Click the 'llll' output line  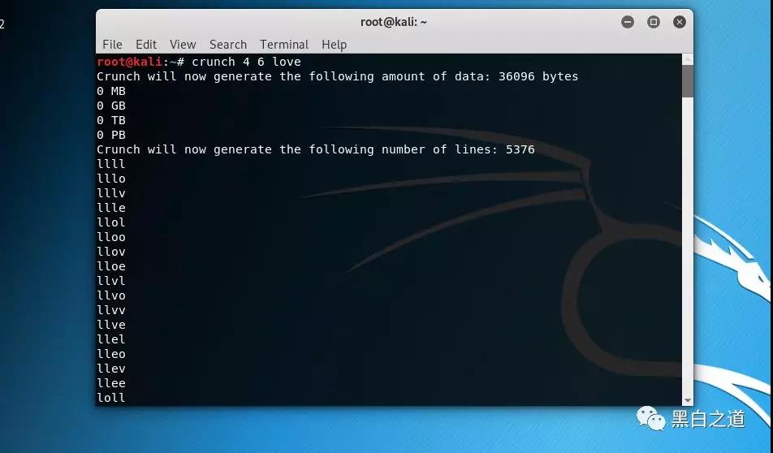111,164
